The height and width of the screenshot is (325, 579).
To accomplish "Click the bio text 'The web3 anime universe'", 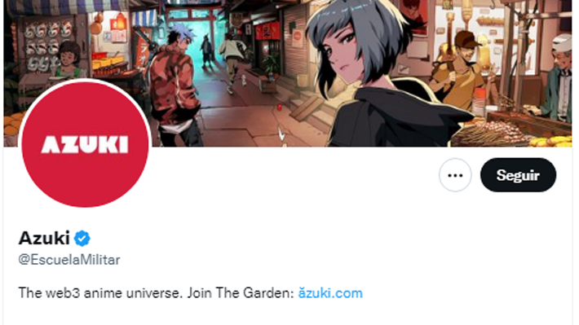I will pos(100,293).
